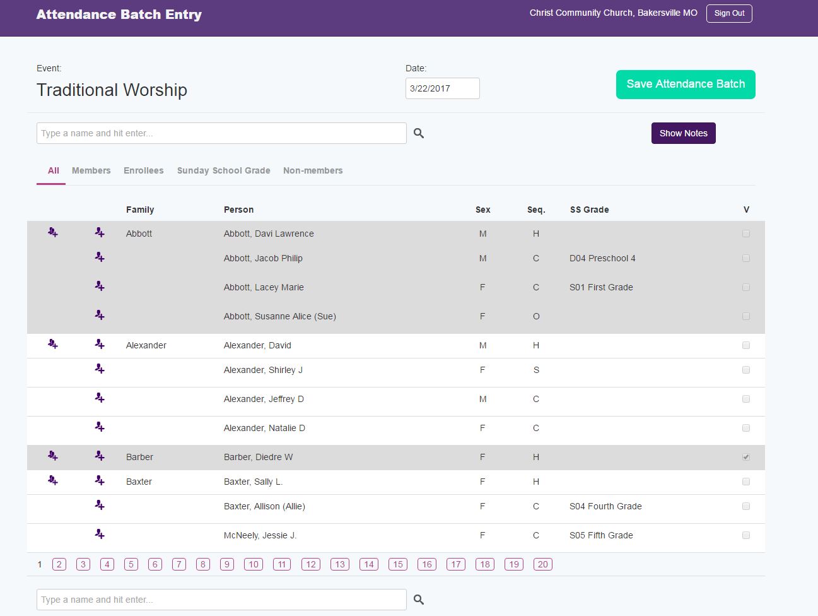Go to page 20 in pagination

[542, 564]
